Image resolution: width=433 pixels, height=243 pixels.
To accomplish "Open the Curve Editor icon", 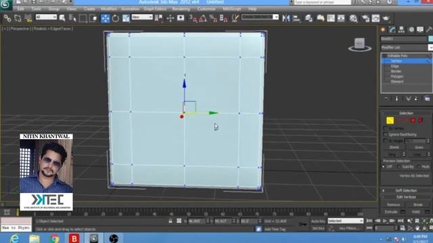I will pyautogui.click(x=331, y=18).
